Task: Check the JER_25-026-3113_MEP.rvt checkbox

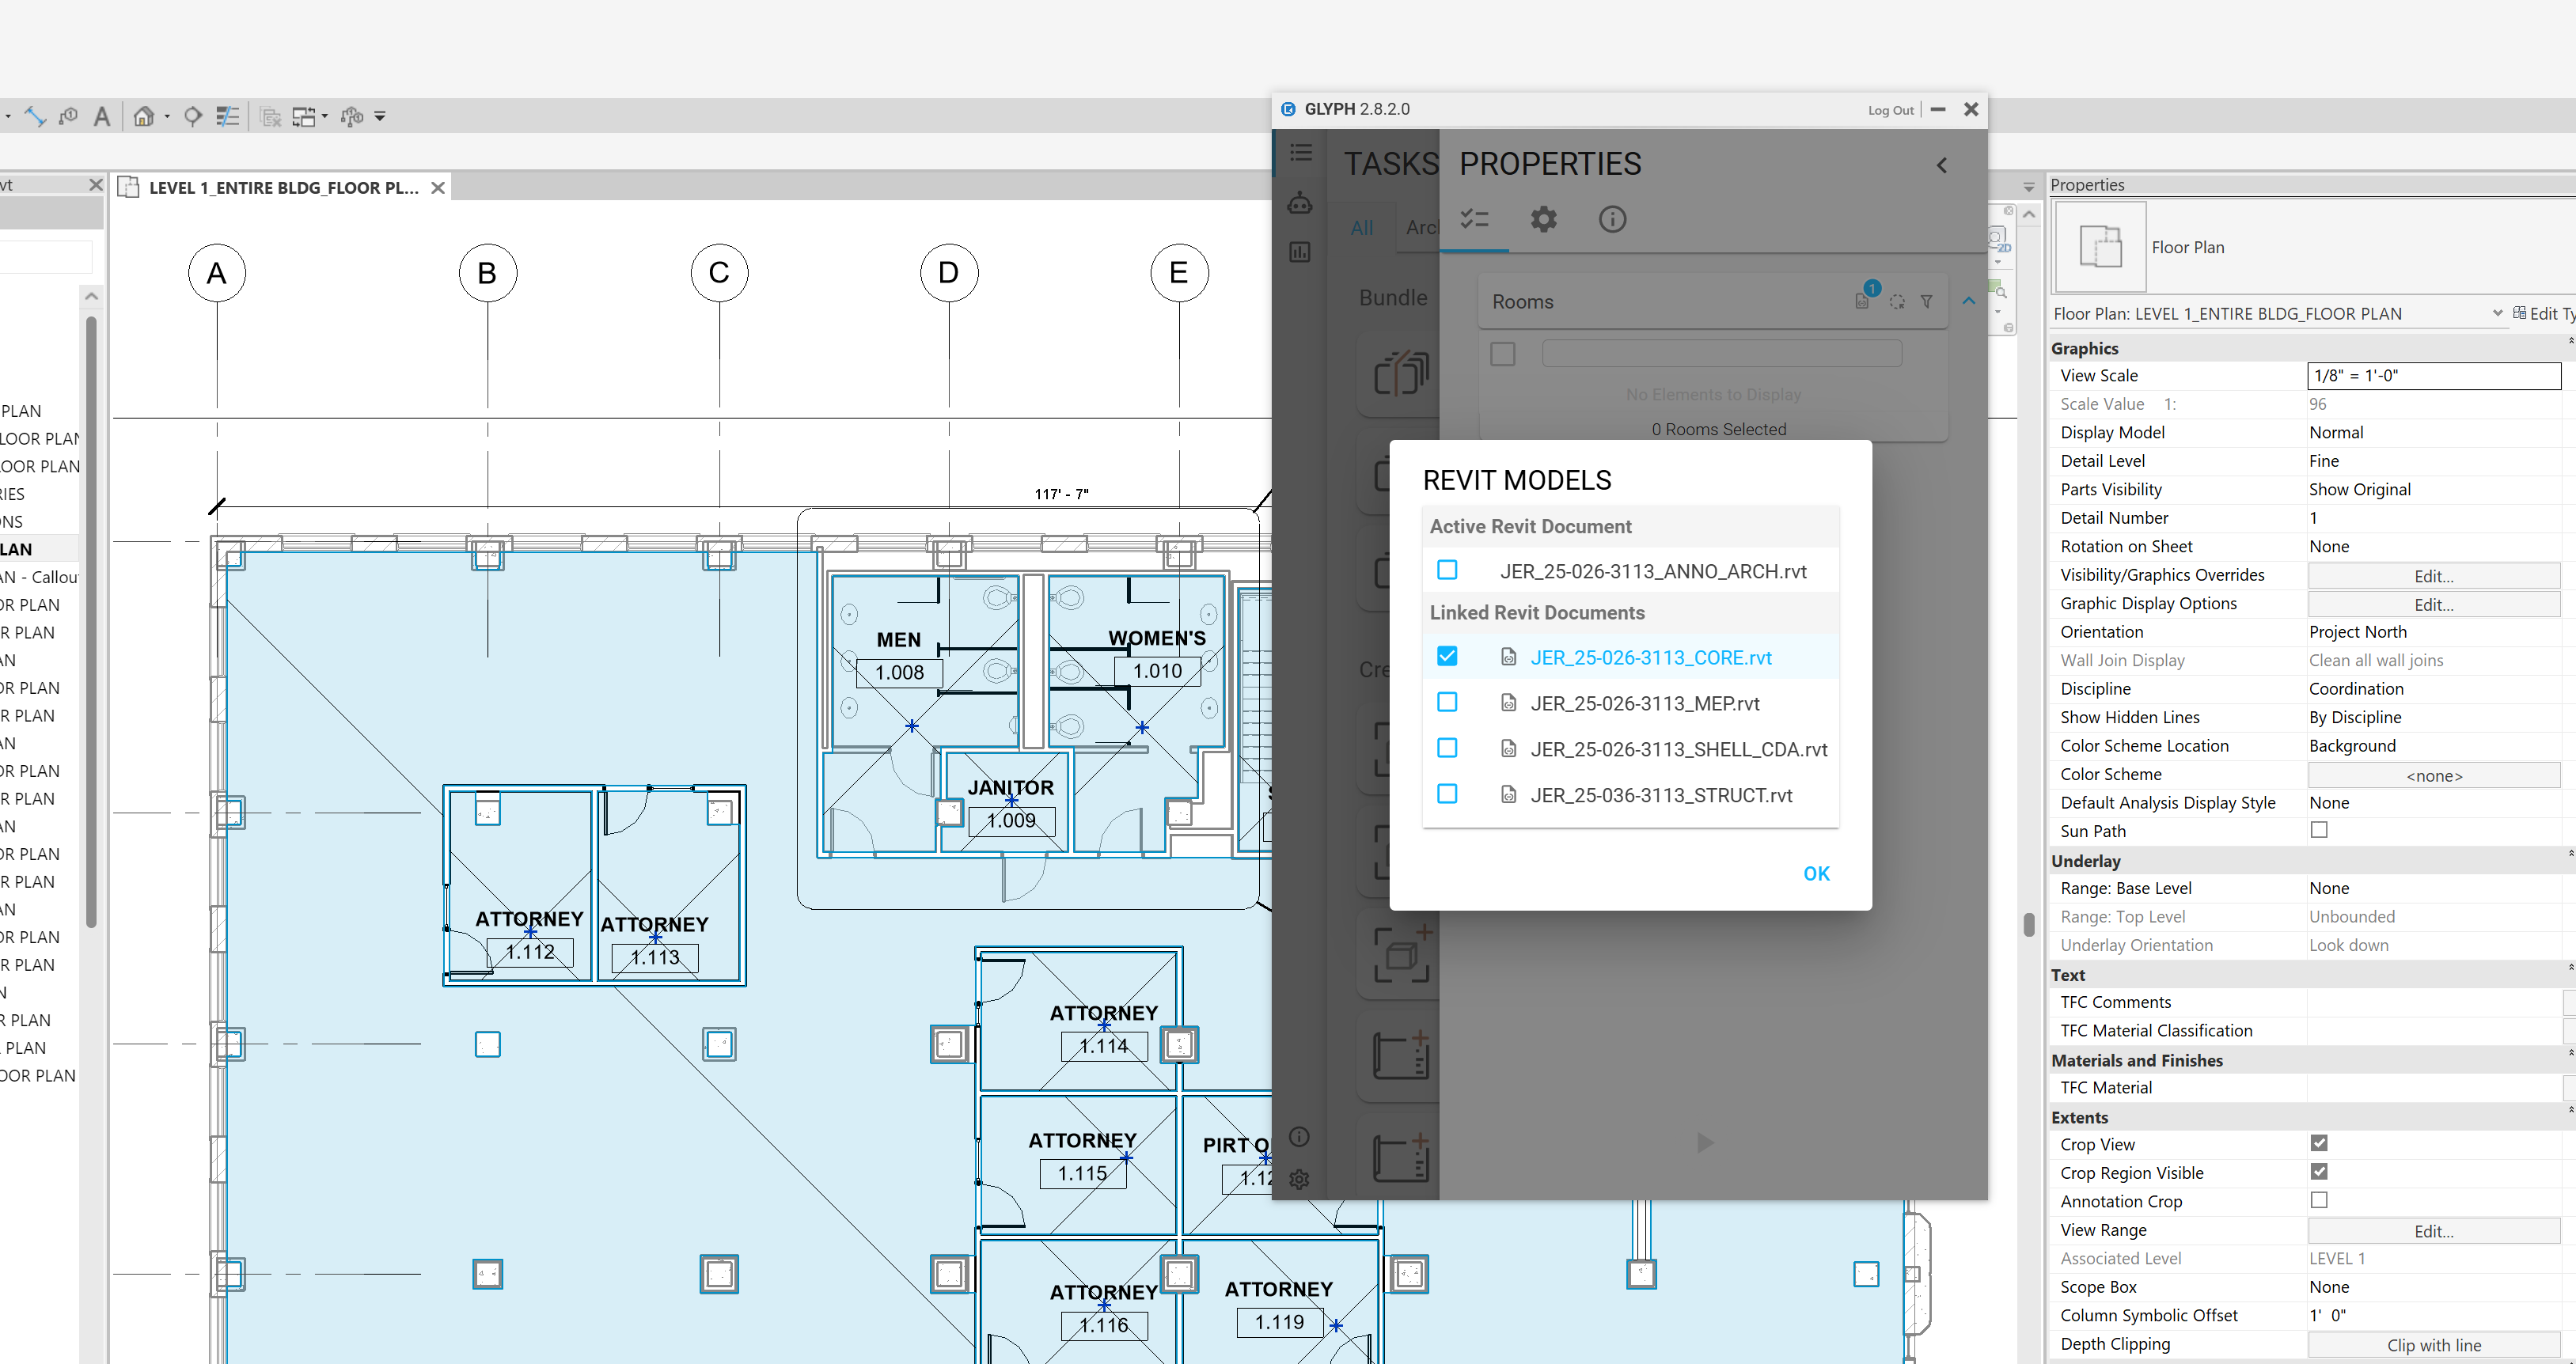Action: (1447, 702)
